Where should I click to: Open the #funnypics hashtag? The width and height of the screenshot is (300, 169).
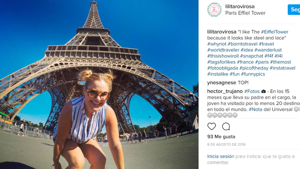(253, 74)
